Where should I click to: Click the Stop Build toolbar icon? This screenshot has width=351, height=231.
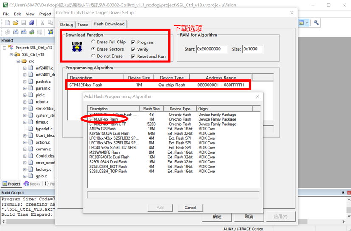[39, 32]
